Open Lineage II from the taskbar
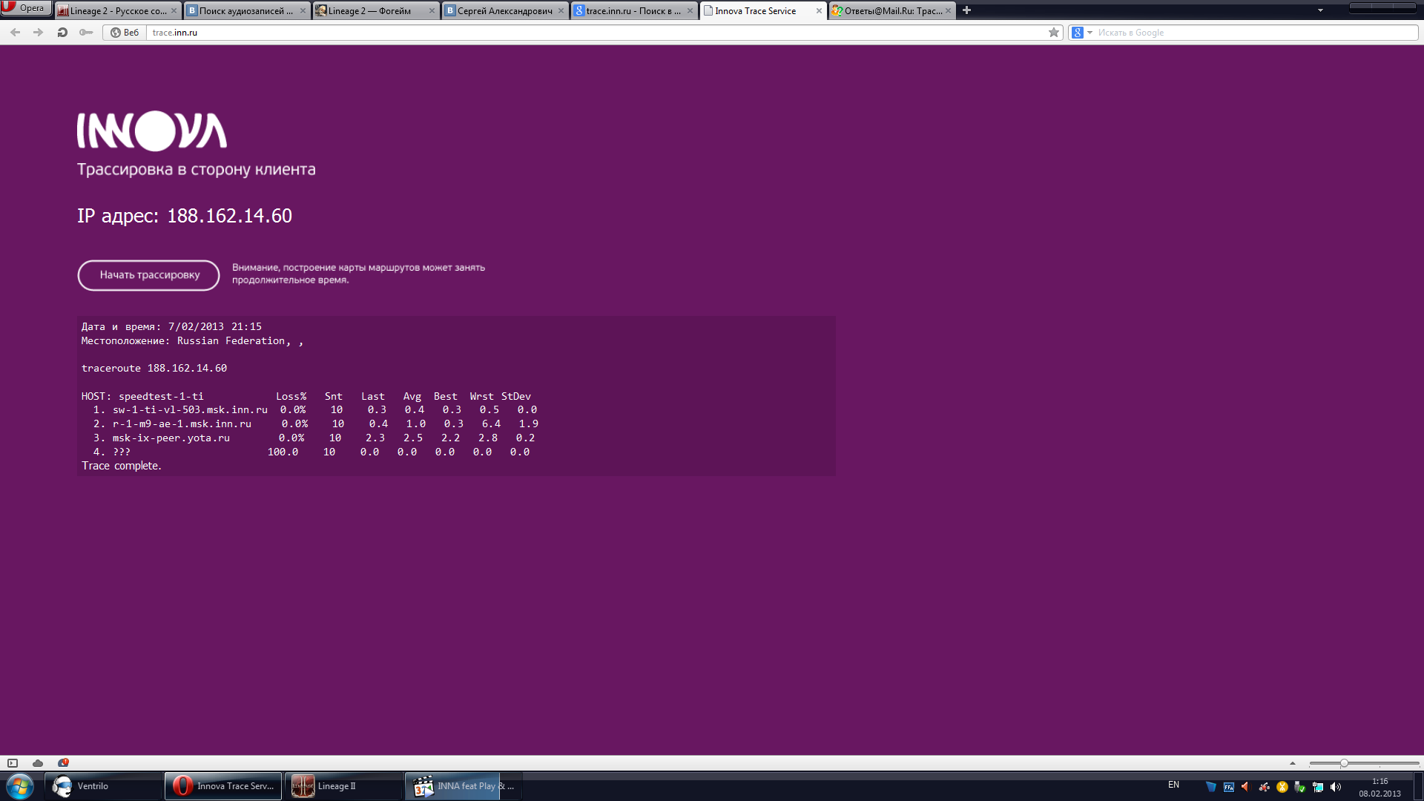 pyautogui.click(x=343, y=786)
